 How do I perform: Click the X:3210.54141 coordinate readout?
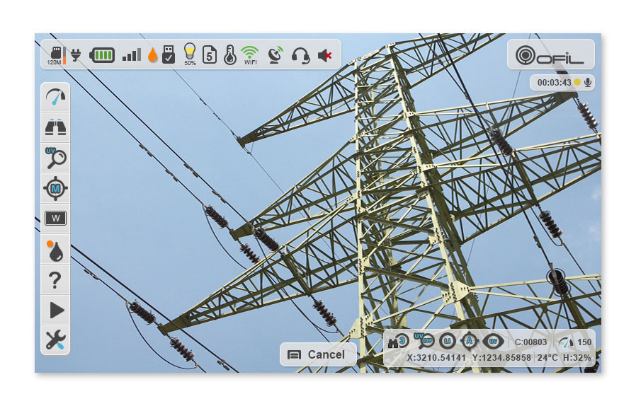(x=436, y=358)
